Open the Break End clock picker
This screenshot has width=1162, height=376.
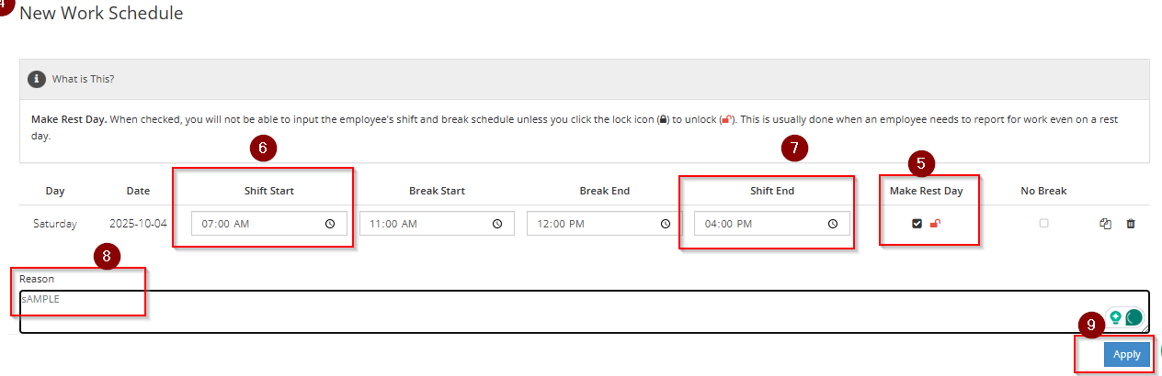[665, 224]
